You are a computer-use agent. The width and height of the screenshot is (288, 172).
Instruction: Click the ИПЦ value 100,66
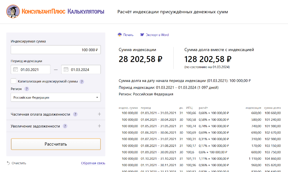point(191,113)
